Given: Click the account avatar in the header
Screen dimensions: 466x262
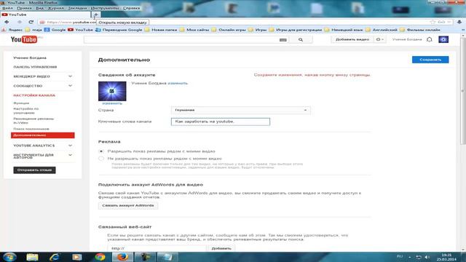Looking at the screenshot, I should click(x=443, y=39).
